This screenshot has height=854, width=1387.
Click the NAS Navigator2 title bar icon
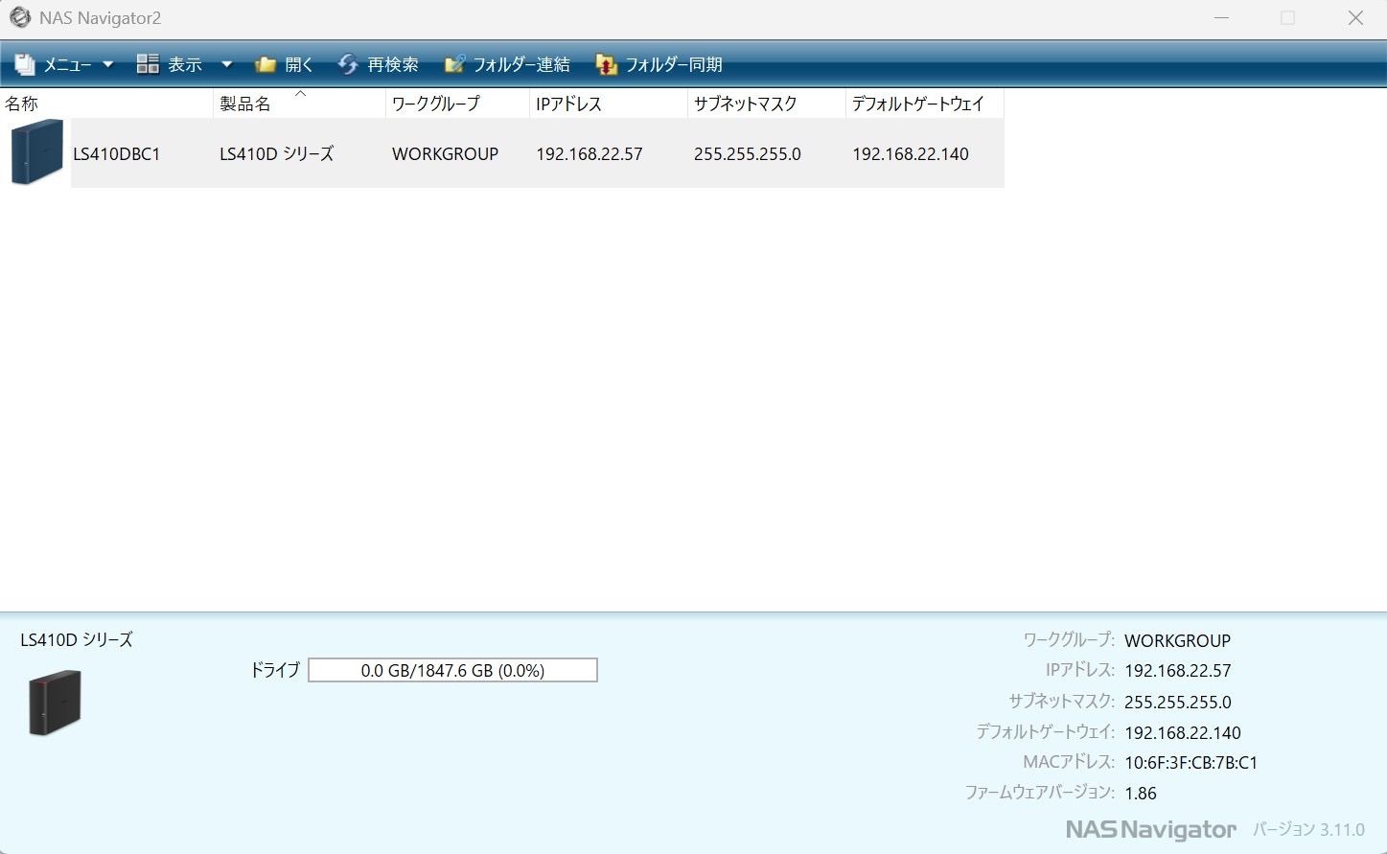pos(19,17)
